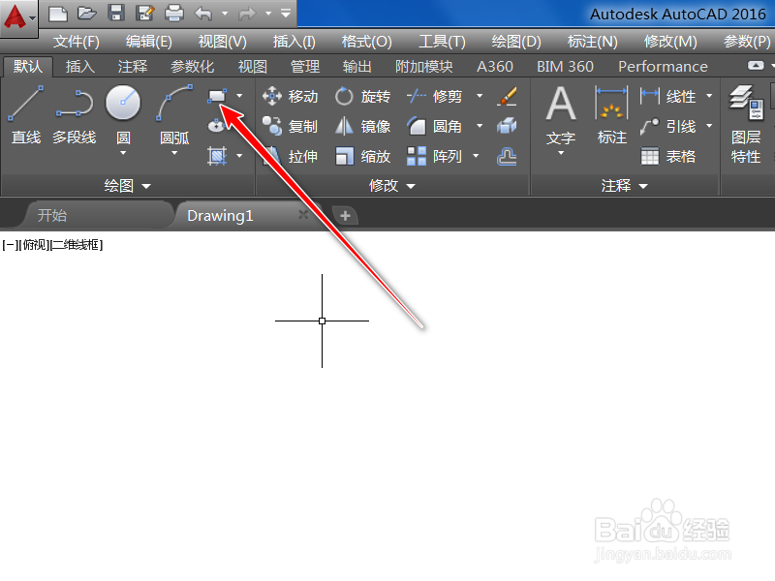Select the Polyline (多段线) tool
The height and width of the screenshot is (581, 775).
(75, 116)
